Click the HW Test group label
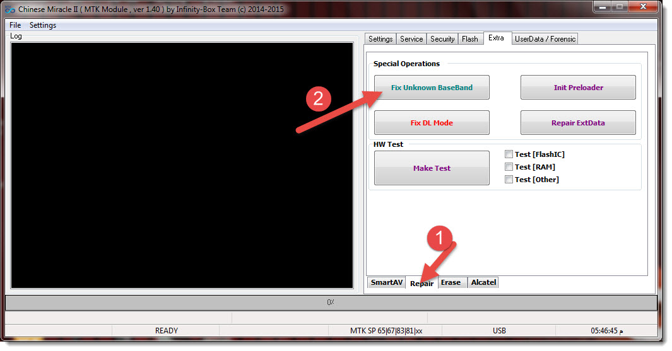672x351 pixels. pos(388,144)
